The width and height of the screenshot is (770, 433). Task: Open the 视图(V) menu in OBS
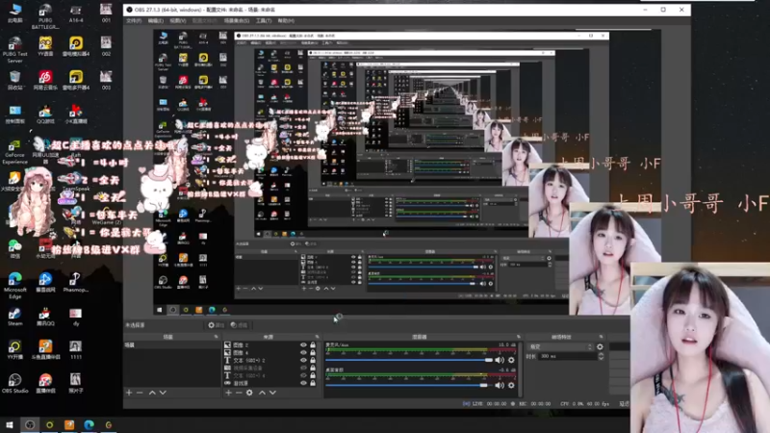tap(178, 20)
